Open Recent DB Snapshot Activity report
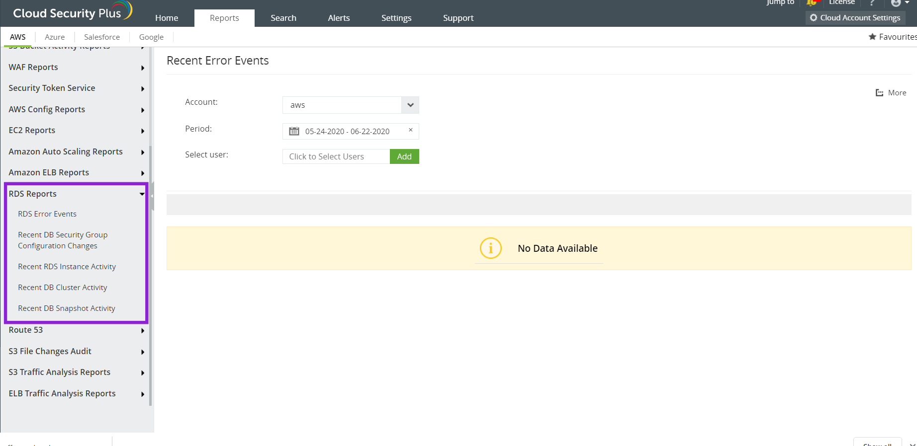This screenshot has height=446, width=917. 67,308
